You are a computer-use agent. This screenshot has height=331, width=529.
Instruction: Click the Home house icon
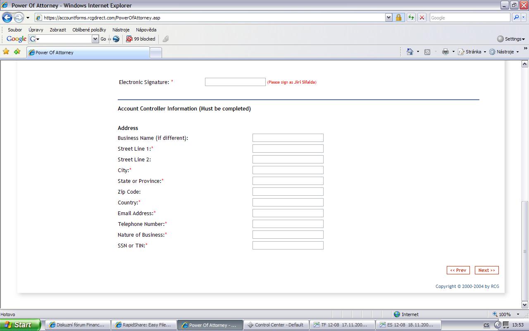click(x=410, y=52)
